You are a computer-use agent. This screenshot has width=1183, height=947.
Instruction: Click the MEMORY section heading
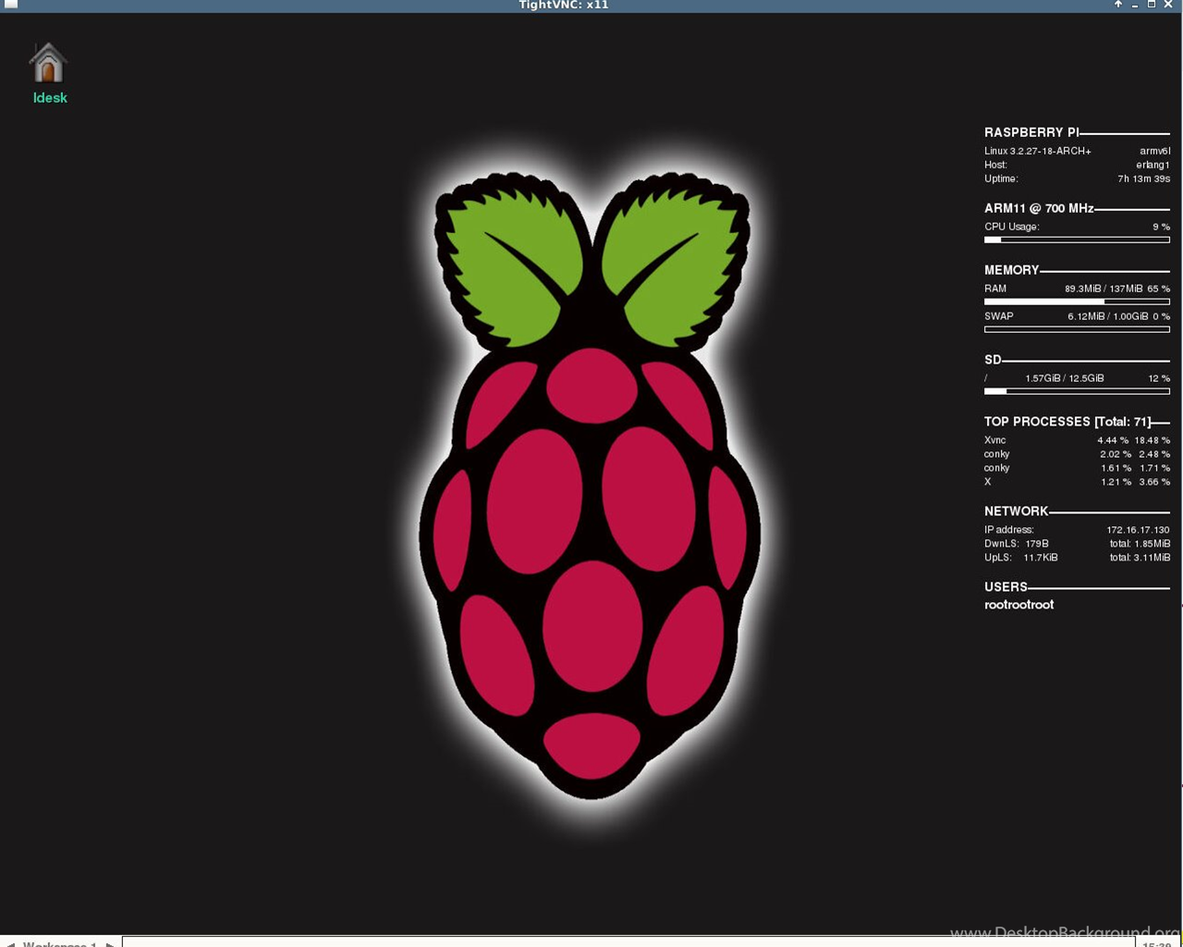pyautogui.click(x=1012, y=270)
